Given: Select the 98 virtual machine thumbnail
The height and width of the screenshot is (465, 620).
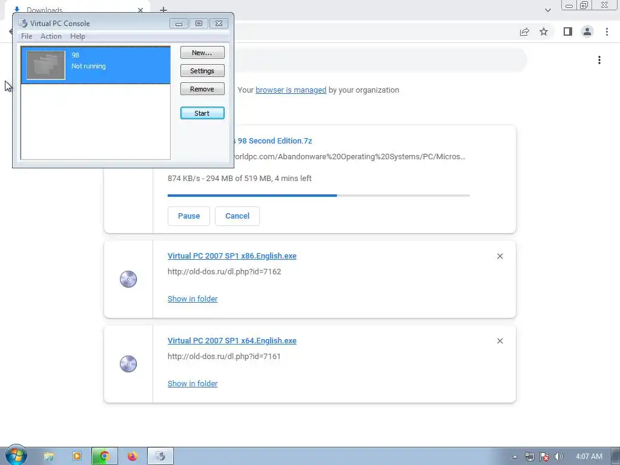Looking at the screenshot, I should [46, 65].
